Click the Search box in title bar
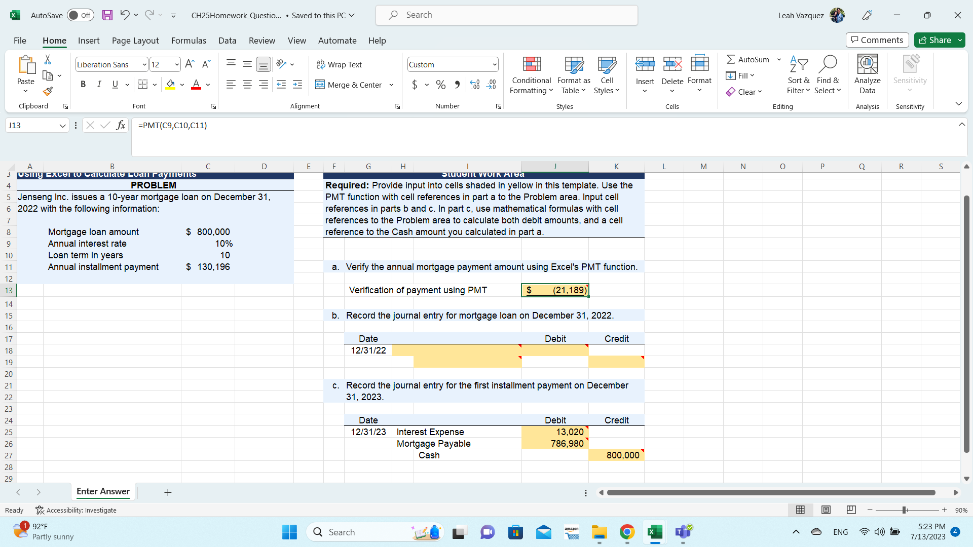This screenshot has height=547, width=973. coord(506,15)
